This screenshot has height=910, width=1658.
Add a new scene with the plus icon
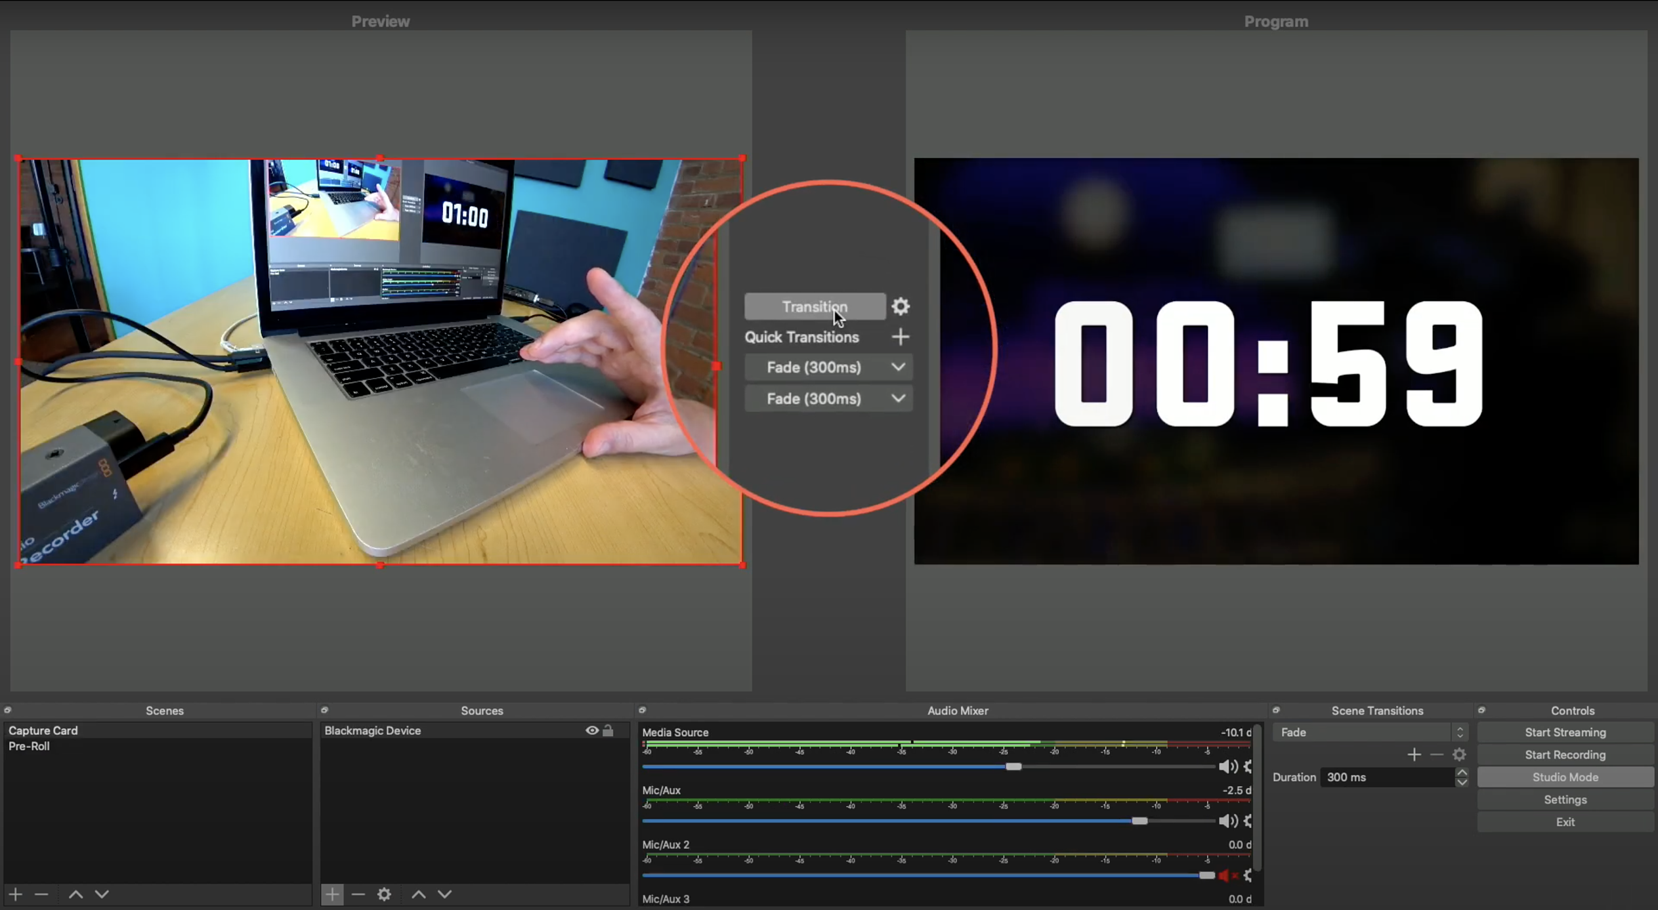(x=15, y=894)
